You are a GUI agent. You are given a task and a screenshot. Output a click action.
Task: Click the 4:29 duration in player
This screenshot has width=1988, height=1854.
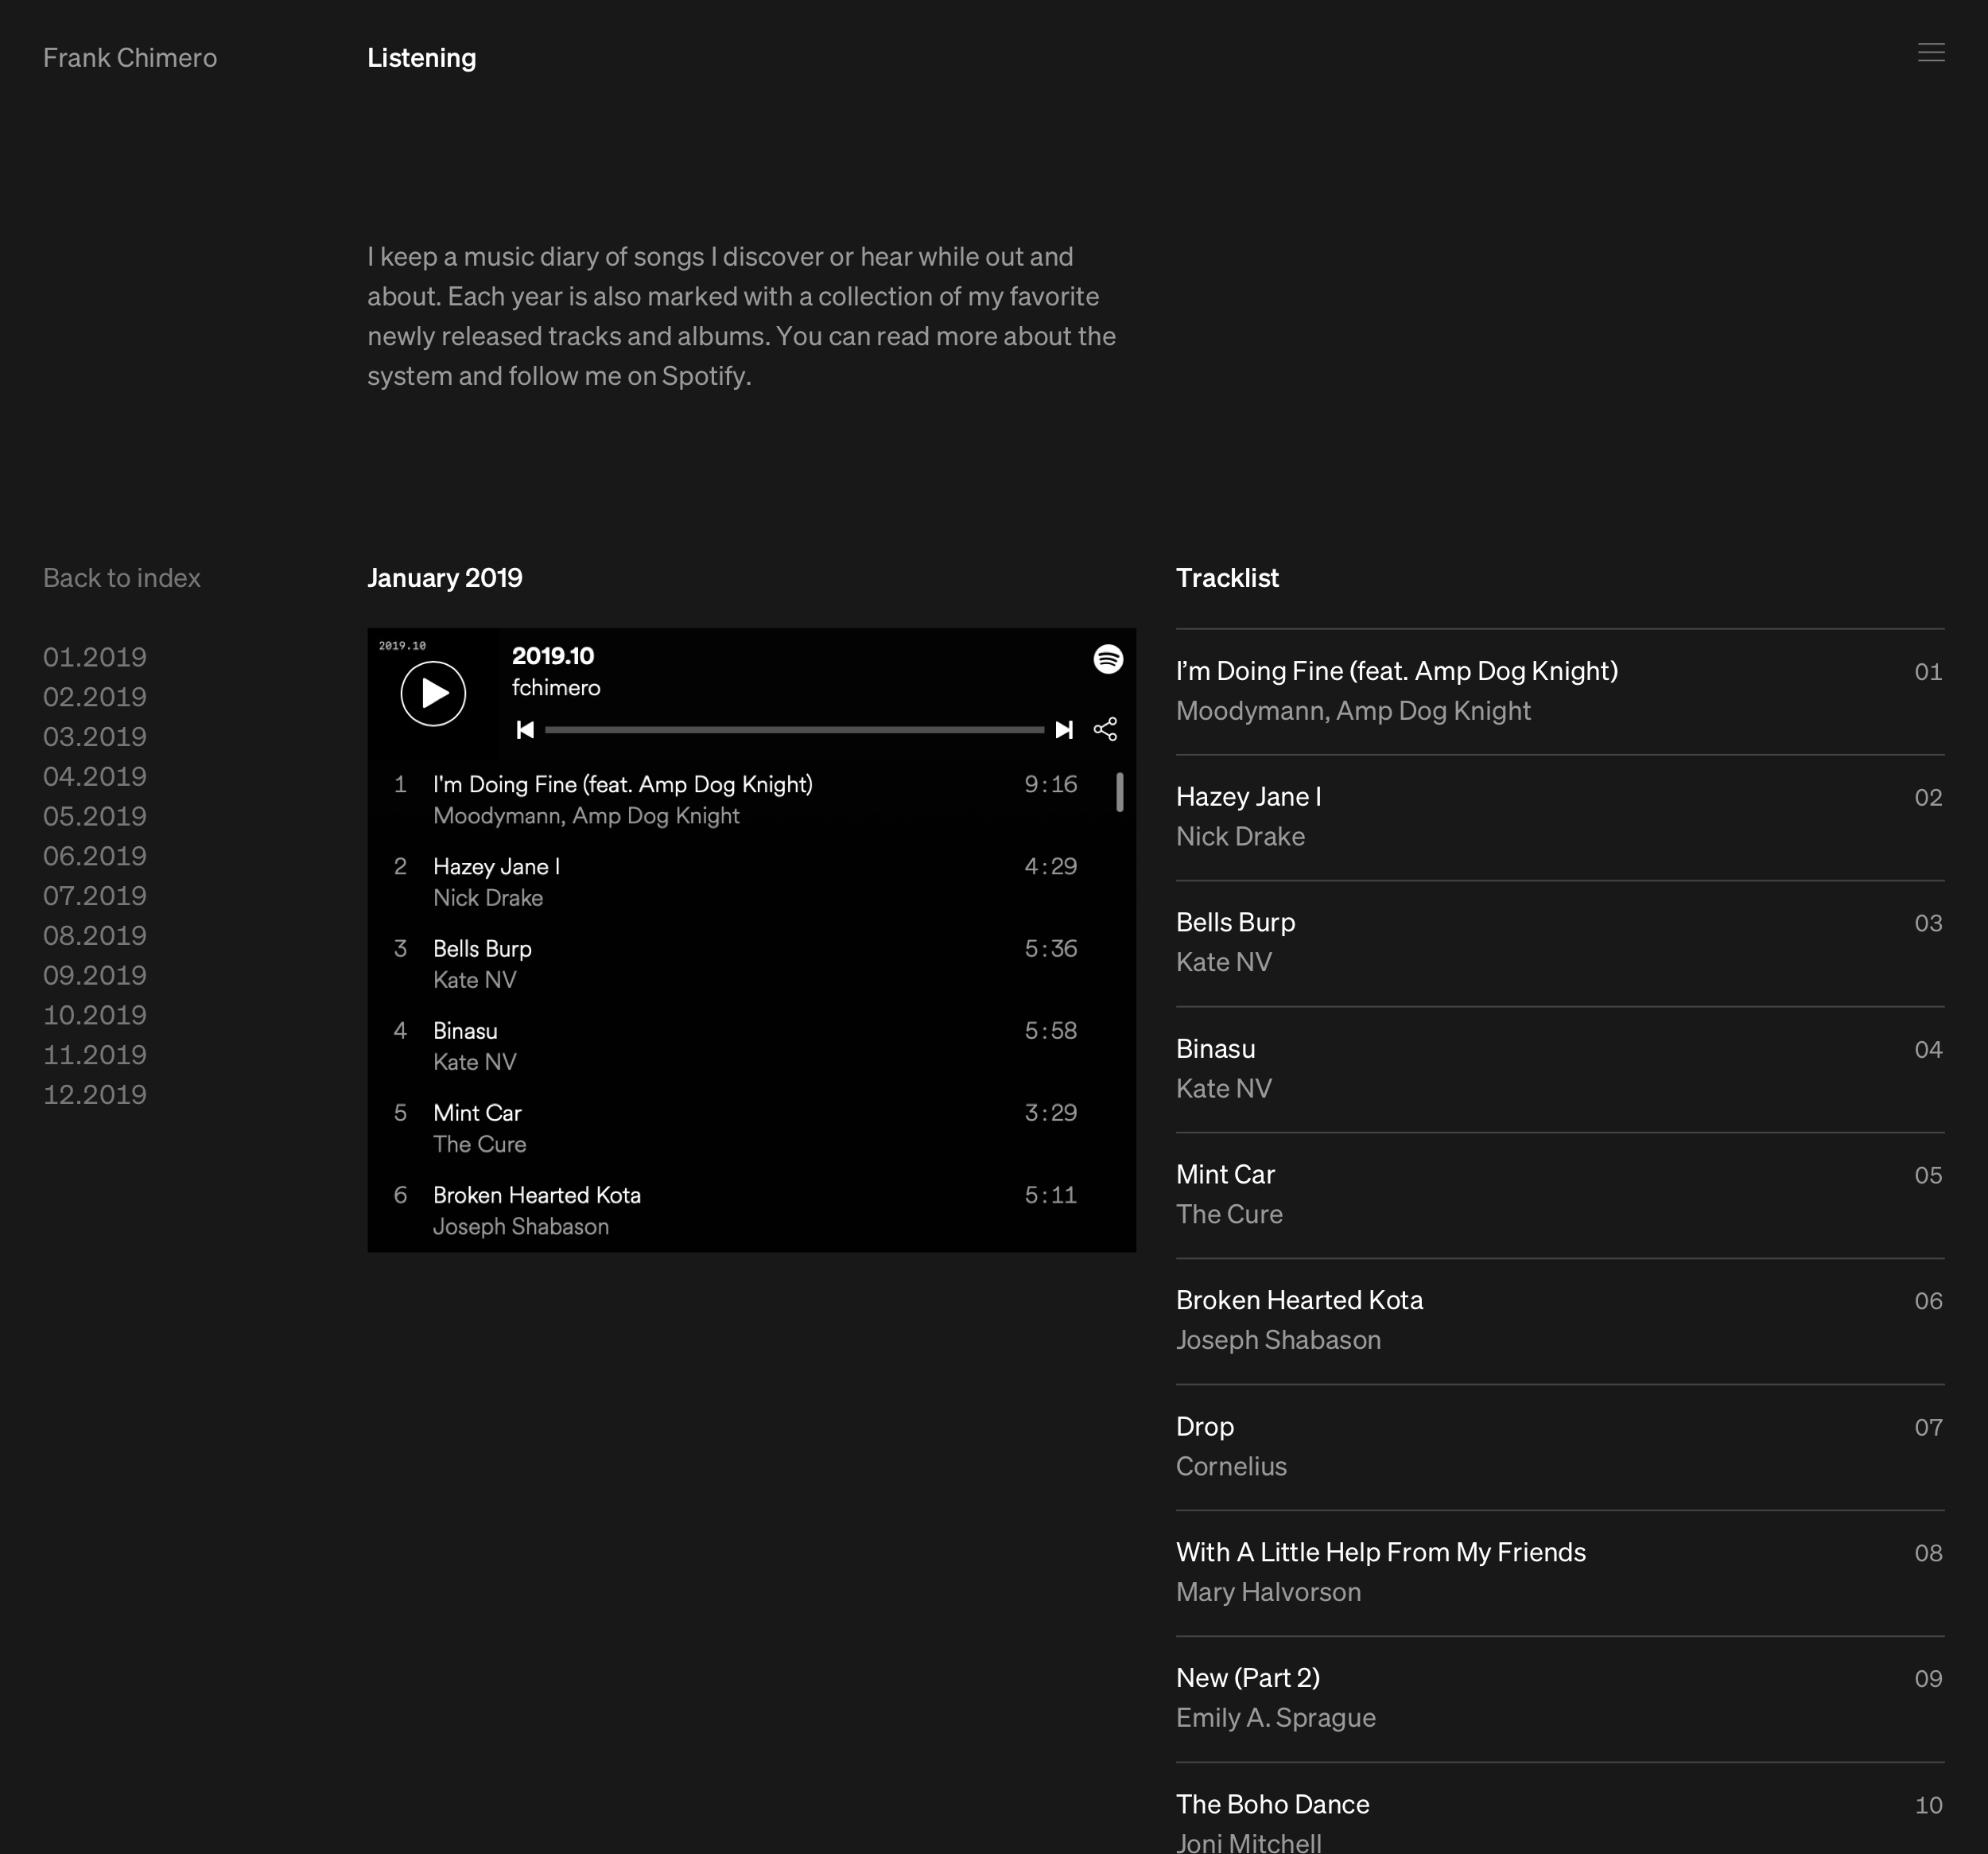click(1050, 867)
